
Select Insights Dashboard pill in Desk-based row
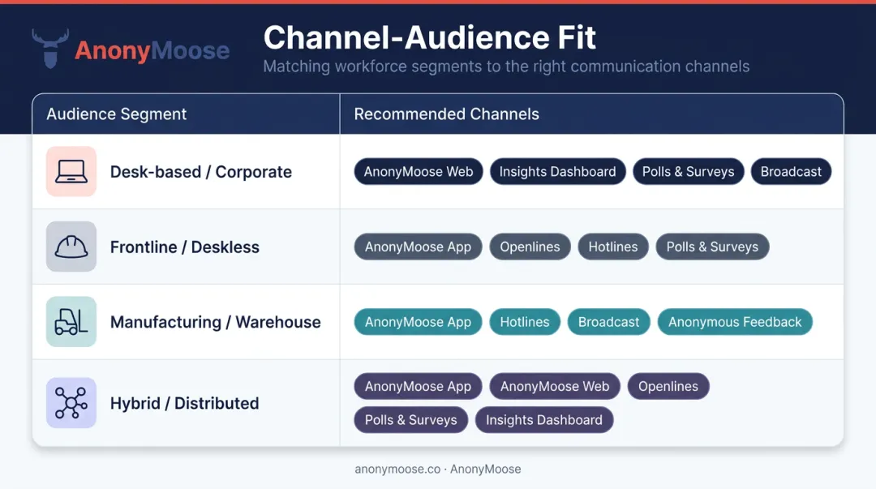click(x=557, y=172)
